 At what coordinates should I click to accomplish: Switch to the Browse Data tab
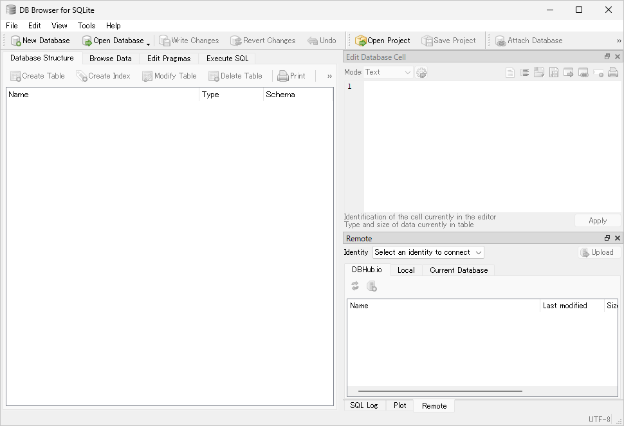click(110, 58)
